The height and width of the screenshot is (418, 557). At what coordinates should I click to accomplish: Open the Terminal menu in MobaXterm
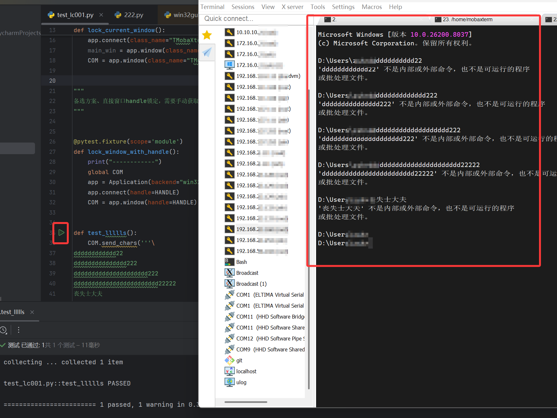coord(212,7)
